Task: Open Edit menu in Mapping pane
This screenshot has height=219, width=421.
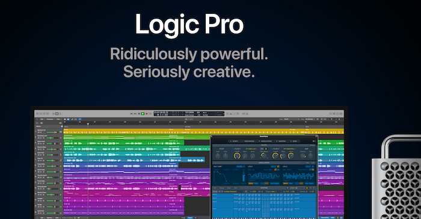Action: coord(215,188)
